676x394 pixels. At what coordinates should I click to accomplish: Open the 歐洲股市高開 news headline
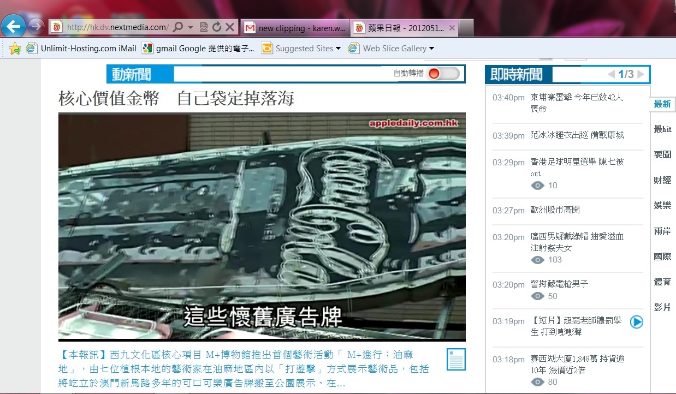tap(555, 210)
